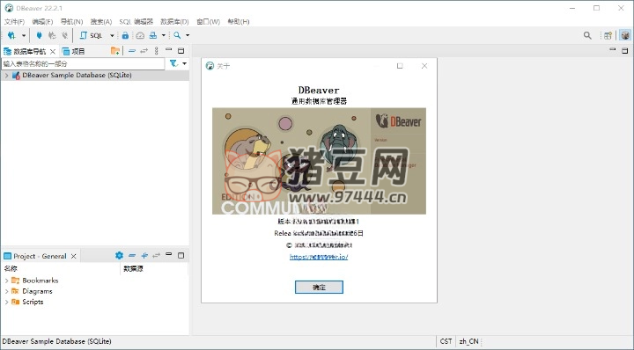Select the Diagrams folder

[x=37, y=291]
